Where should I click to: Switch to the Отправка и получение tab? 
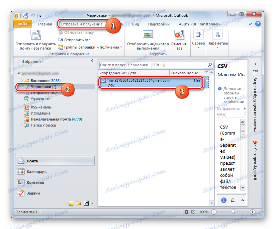coord(82,24)
